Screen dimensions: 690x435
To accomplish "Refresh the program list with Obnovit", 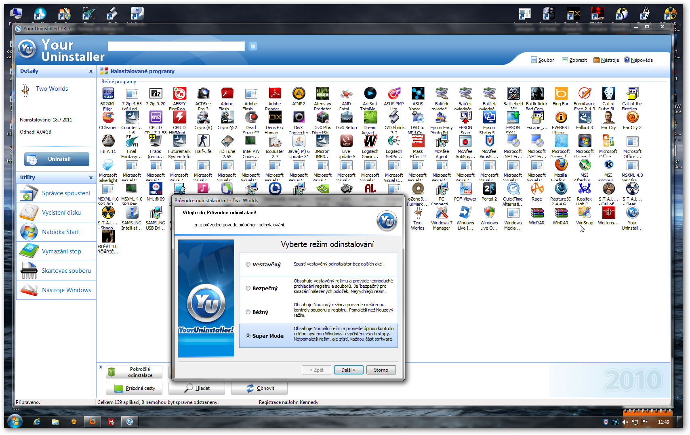I will [259, 388].
